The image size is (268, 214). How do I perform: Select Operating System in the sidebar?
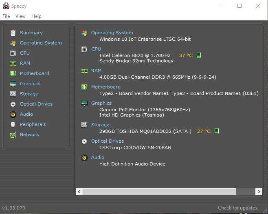[x=41, y=43]
